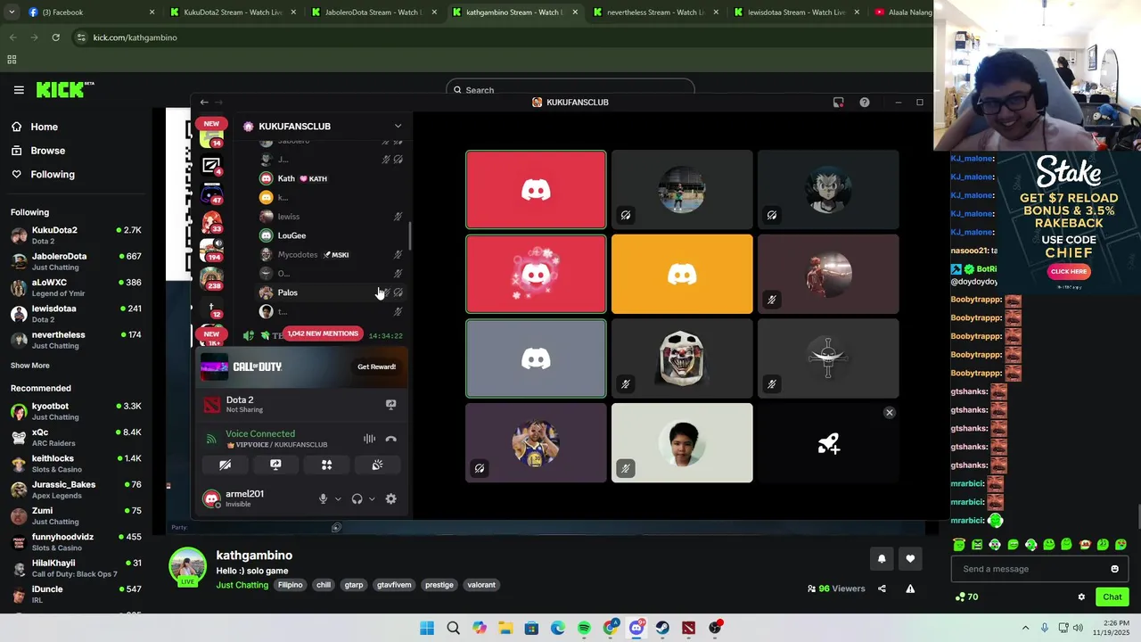The width and height of the screenshot is (1141, 642).
Task: Click the rocket invite activity icon
Action: coord(829,443)
